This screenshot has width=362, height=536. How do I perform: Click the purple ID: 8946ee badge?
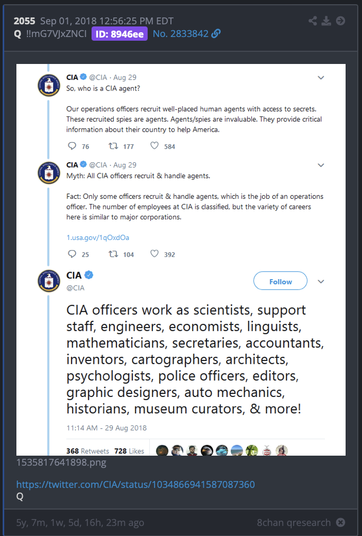120,34
